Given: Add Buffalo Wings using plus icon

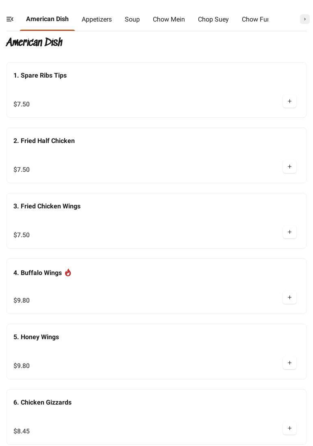Looking at the screenshot, I should tap(289, 298).
